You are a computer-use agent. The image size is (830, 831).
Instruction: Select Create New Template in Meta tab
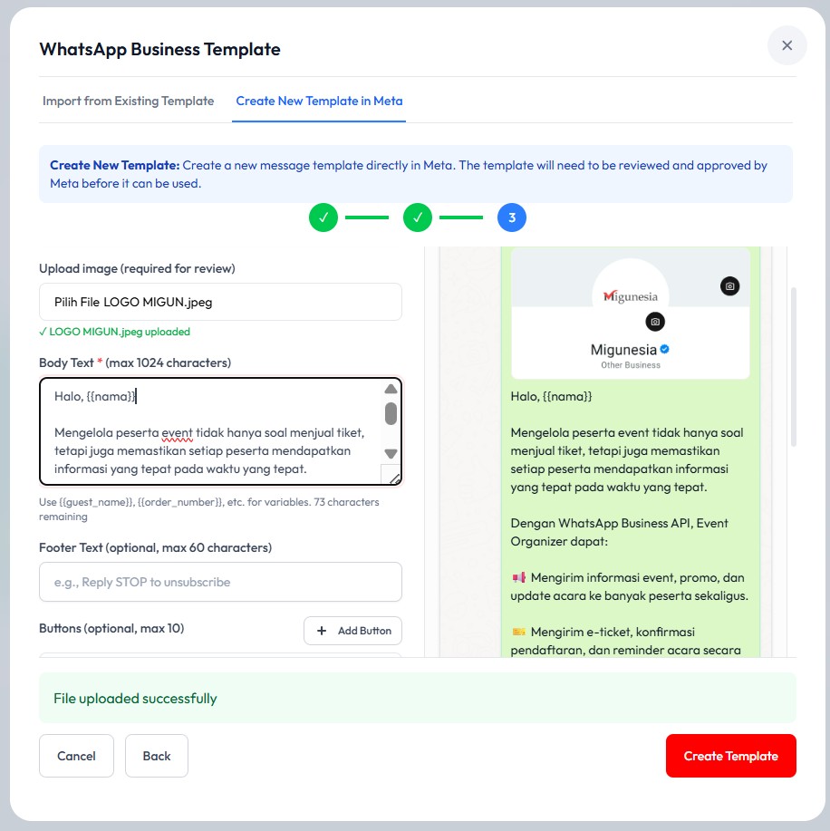[319, 101]
